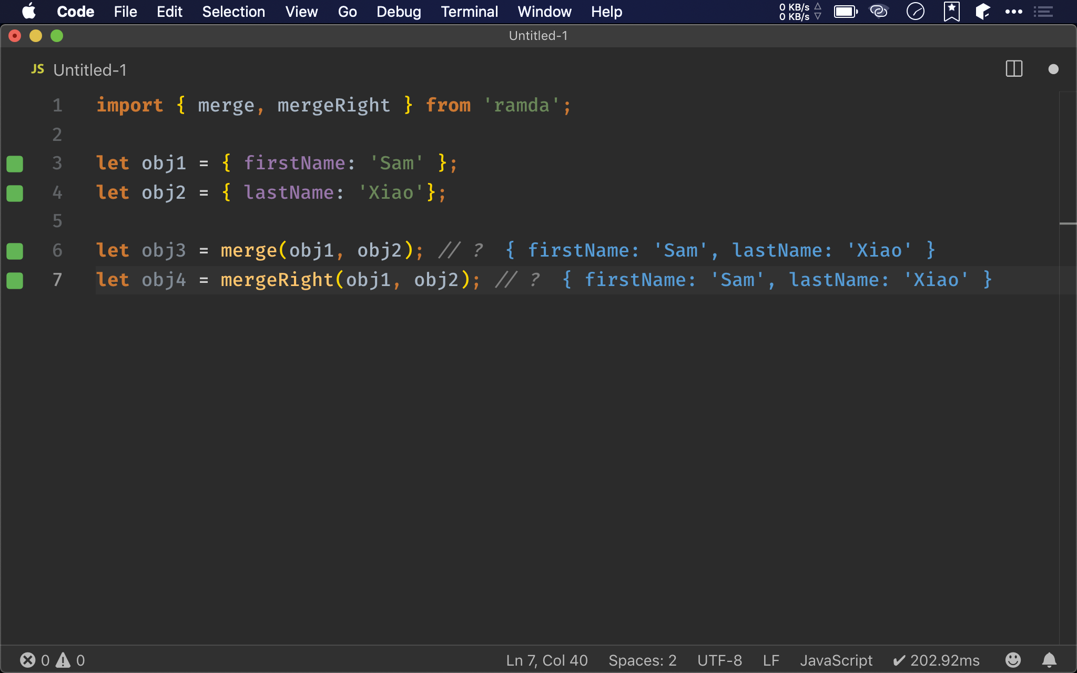1077x673 pixels.
Task: Open the Terminal menu
Action: (469, 12)
